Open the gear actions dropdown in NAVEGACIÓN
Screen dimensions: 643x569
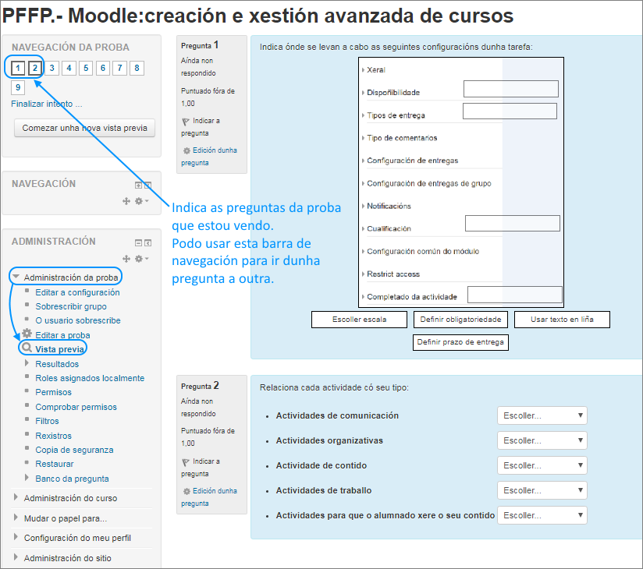click(140, 201)
